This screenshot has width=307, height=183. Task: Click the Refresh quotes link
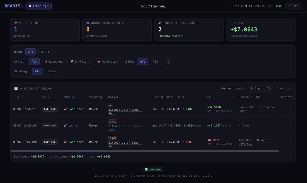pyautogui.click(x=232, y=88)
